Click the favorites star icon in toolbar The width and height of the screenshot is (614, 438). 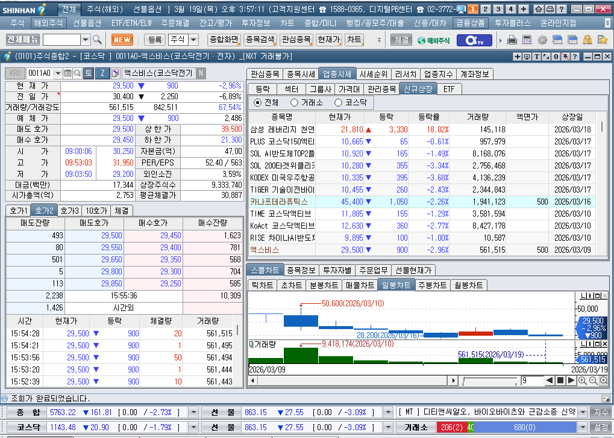click(x=603, y=40)
